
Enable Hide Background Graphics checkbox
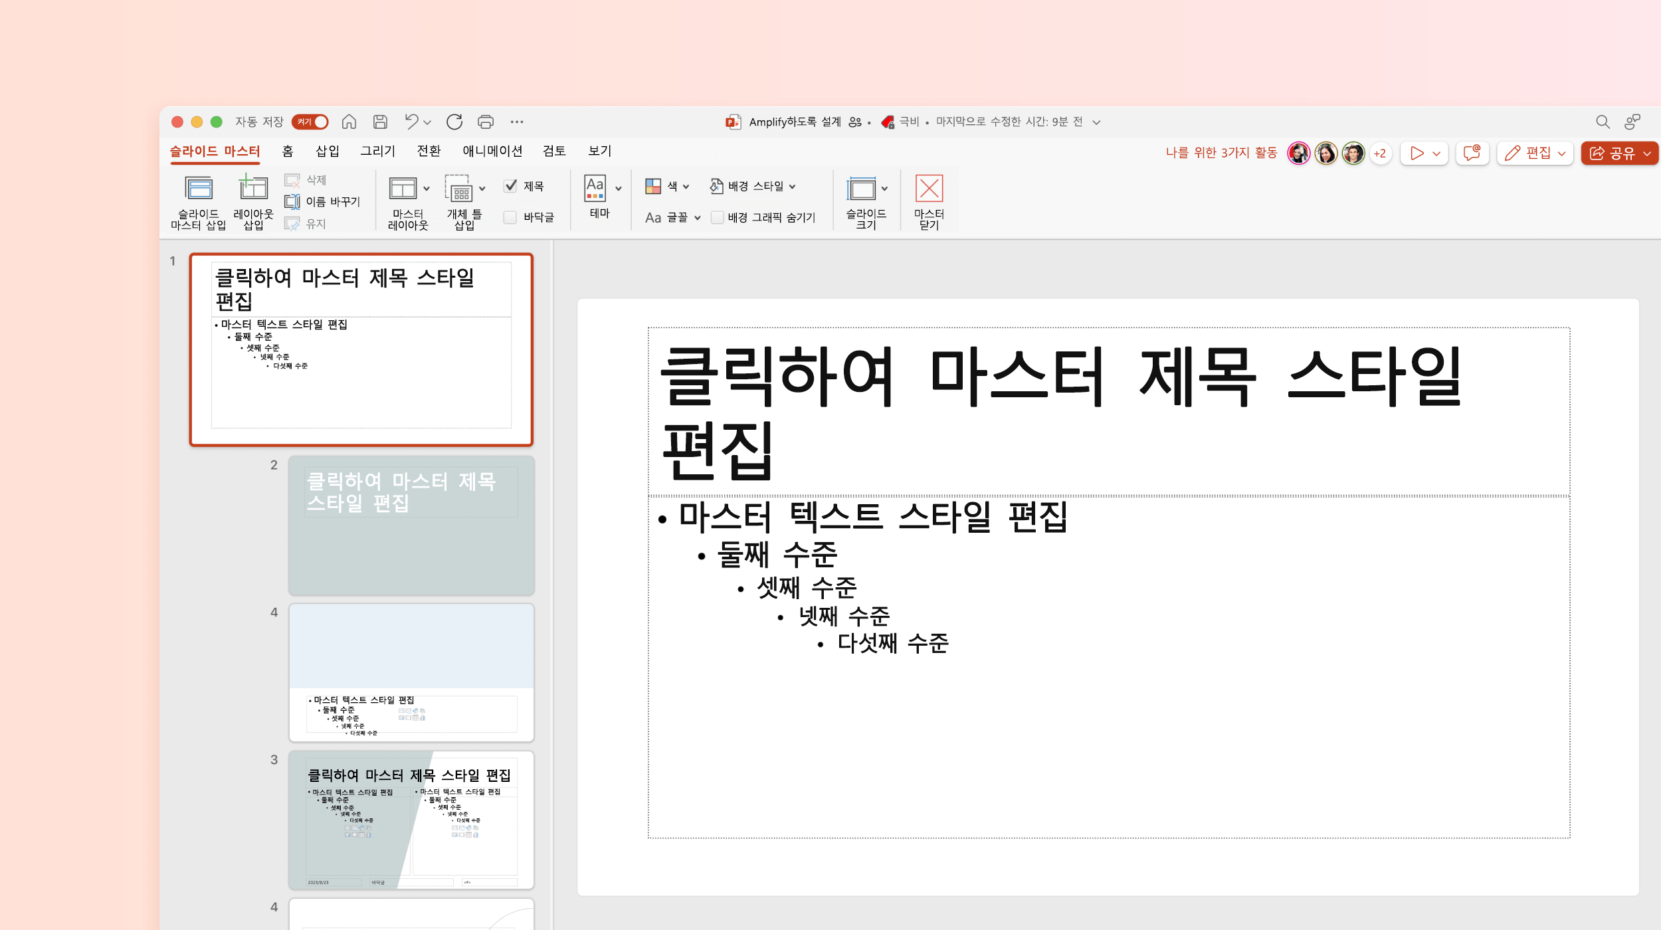click(x=717, y=217)
